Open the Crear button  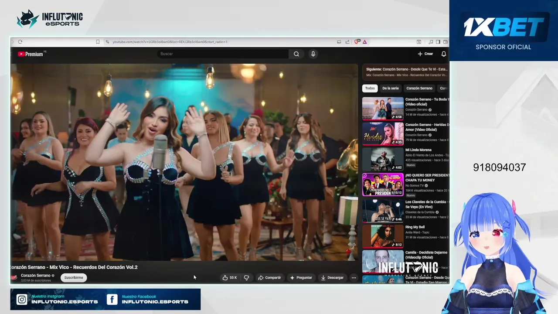tap(425, 54)
